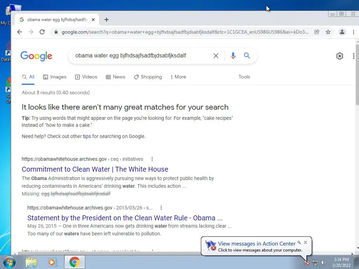The width and height of the screenshot is (359, 269).
Task: Click the vertical scrollbar down arrow
Action: tap(357, 248)
